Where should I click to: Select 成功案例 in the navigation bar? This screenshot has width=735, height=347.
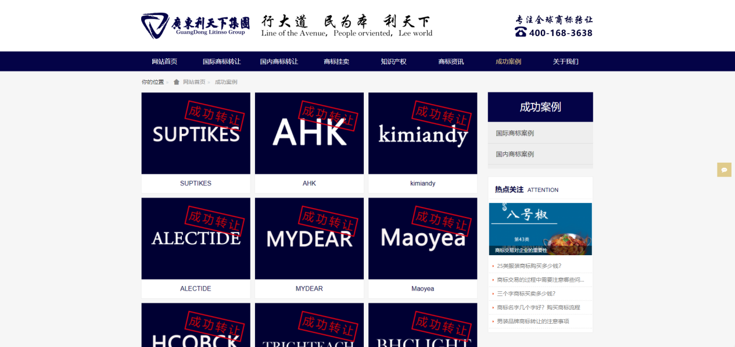point(508,62)
